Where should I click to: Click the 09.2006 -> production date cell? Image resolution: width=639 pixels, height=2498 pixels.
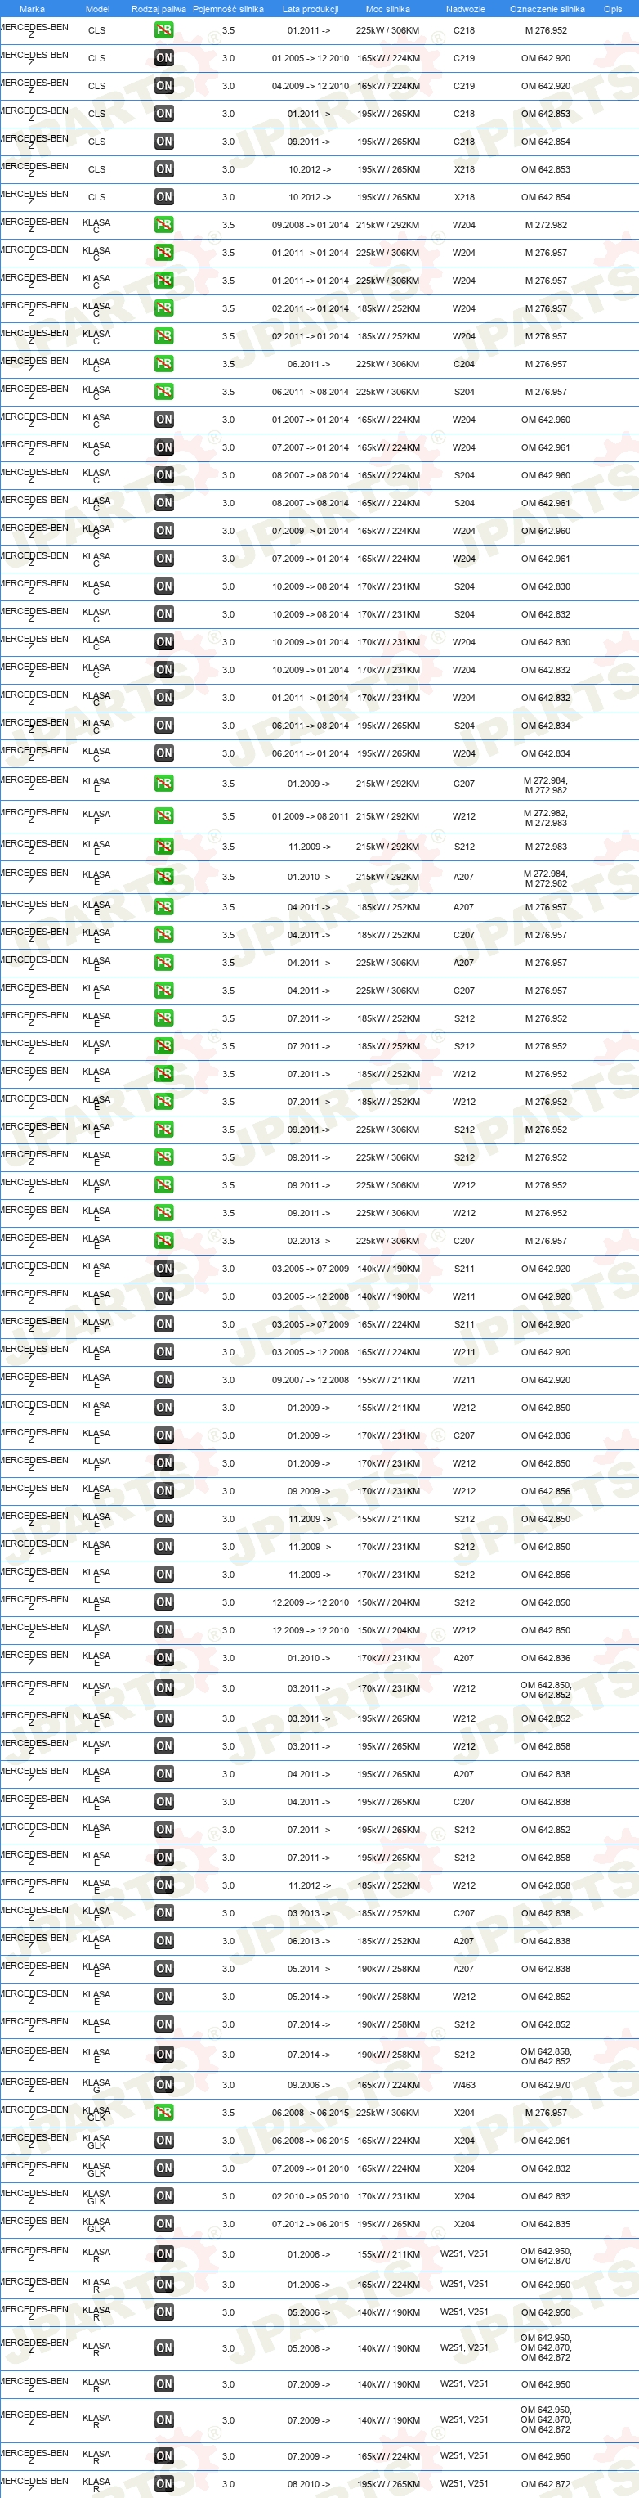[309, 2085]
